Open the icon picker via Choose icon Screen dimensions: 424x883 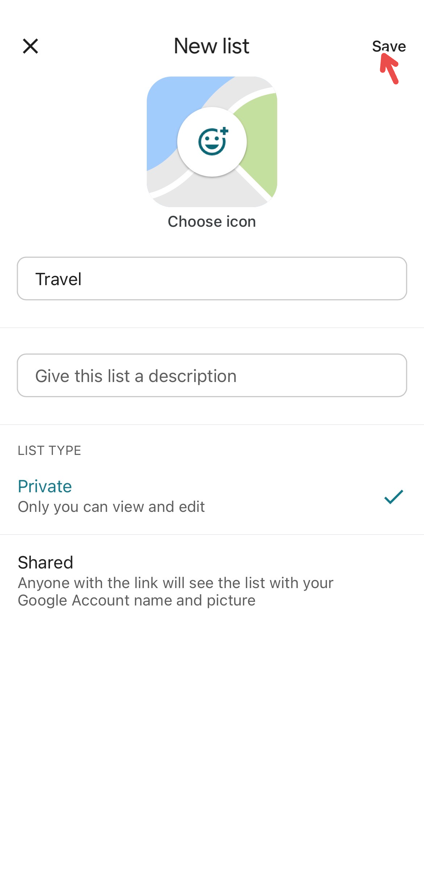click(211, 221)
